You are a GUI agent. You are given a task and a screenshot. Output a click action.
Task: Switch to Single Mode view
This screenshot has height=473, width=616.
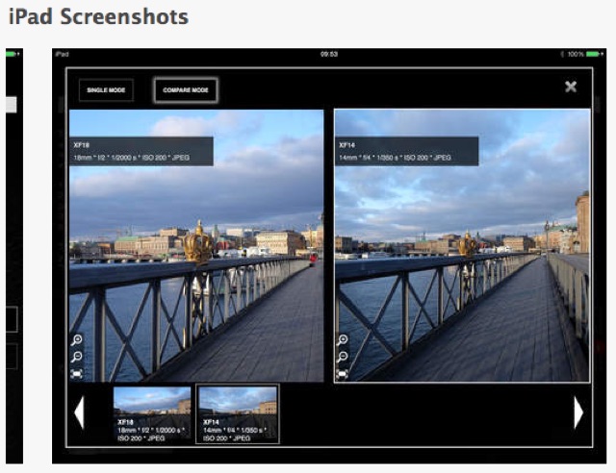click(x=106, y=90)
